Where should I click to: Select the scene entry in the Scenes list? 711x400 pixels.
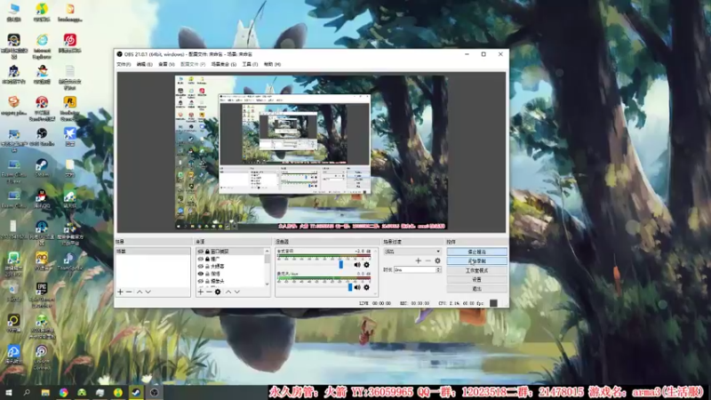click(x=153, y=252)
